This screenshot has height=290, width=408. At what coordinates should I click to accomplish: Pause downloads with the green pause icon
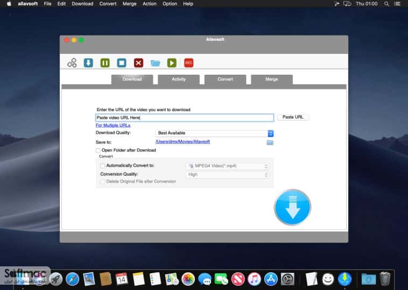(x=105, y=63)
